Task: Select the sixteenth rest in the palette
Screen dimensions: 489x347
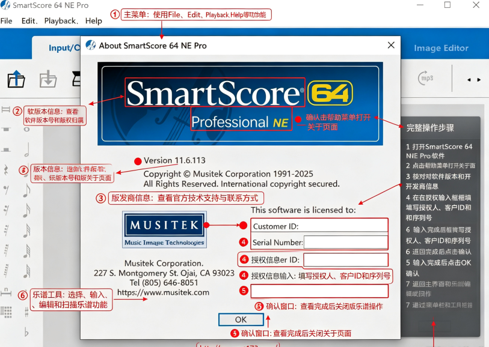Action: click(x=5, y=210)
